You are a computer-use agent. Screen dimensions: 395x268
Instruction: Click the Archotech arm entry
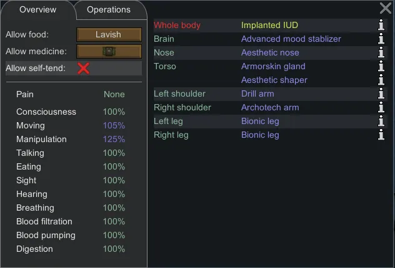(270, 107)
